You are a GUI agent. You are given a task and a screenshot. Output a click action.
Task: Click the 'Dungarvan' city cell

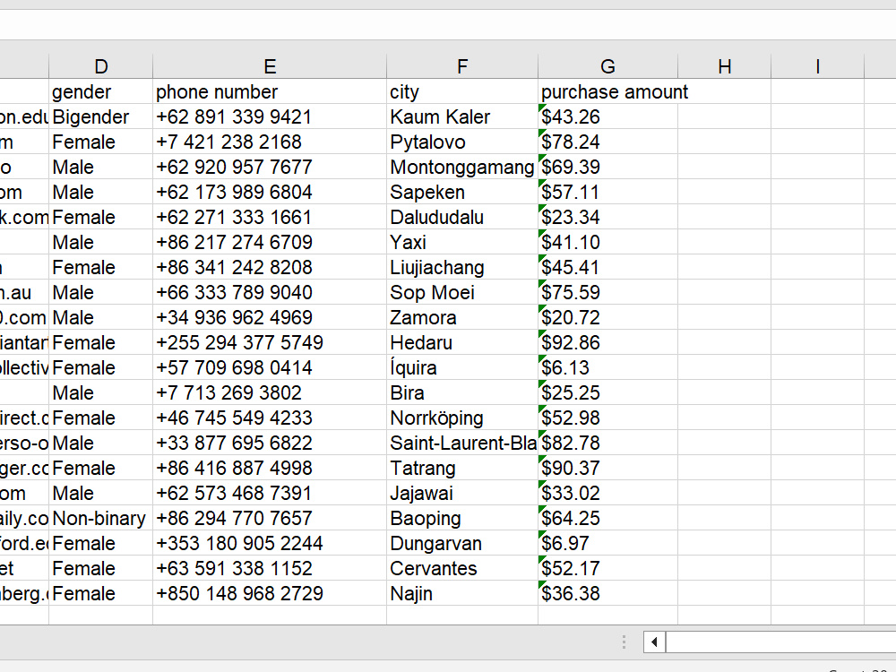coord(462,543)
